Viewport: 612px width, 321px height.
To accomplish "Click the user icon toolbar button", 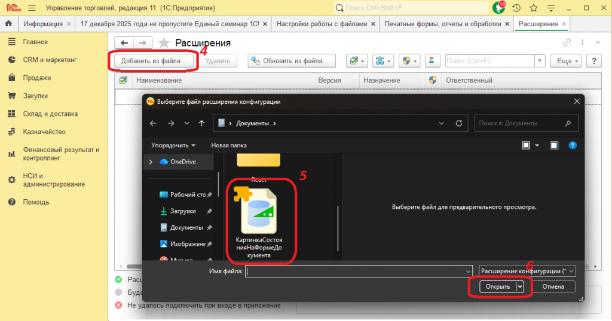I will click(432, 61).
